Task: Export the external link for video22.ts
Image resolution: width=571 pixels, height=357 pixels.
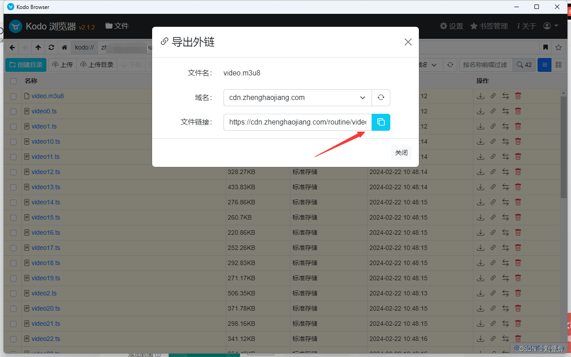Action: [493, 339]
